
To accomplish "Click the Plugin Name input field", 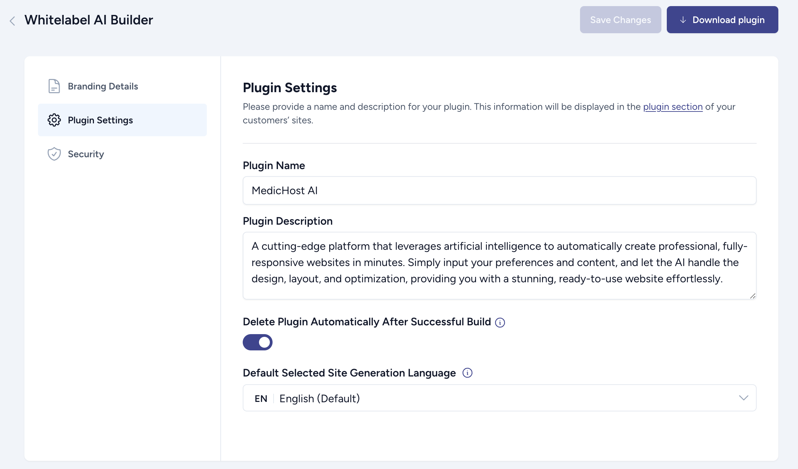I will coord(499,190).
